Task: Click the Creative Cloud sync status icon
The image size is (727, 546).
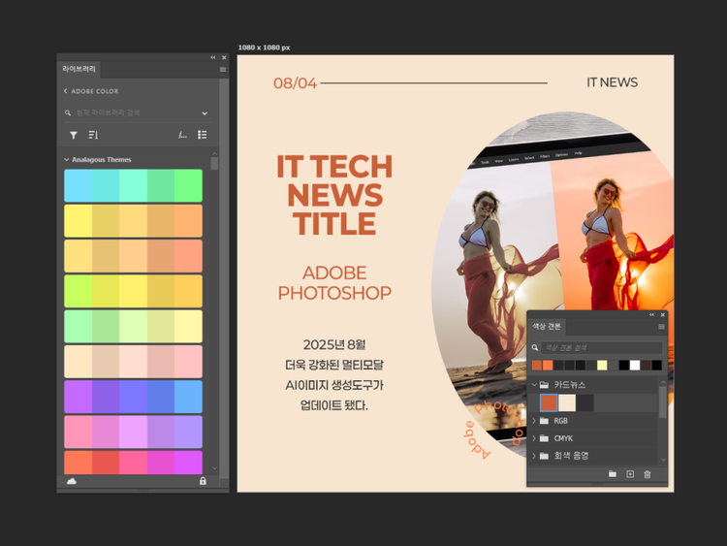Action: coord(72,481)
